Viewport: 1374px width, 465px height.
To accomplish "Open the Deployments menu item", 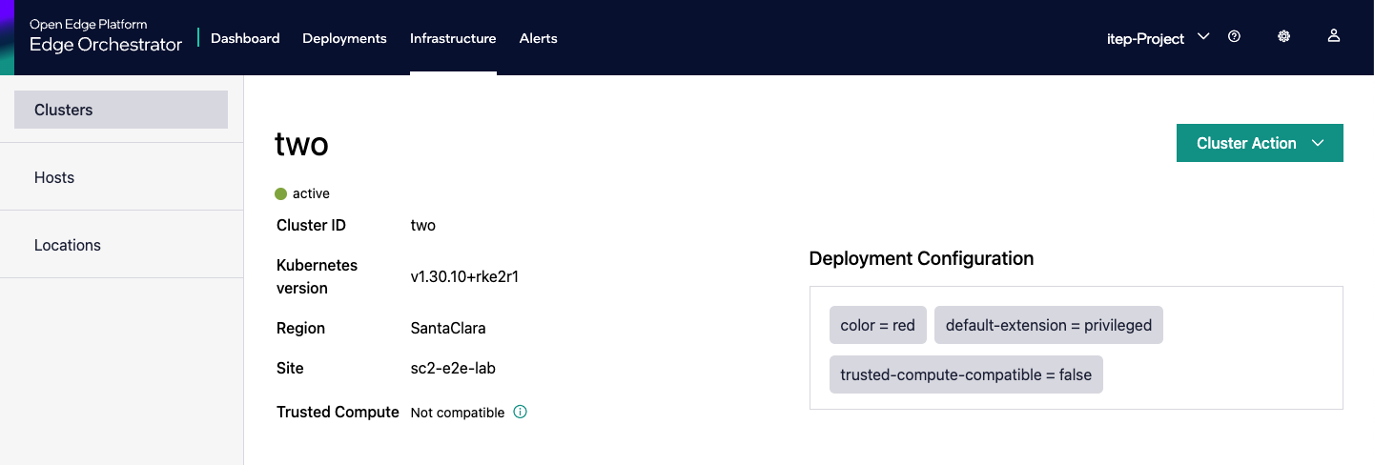I will coord(344,38).
